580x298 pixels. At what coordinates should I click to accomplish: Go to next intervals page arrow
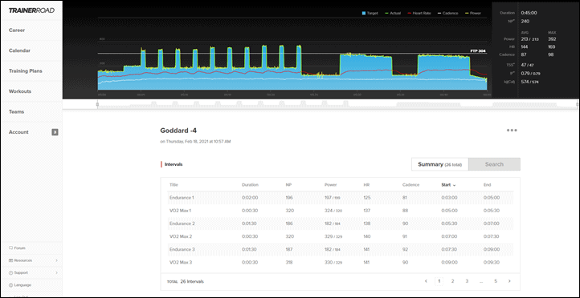pyautogui.click(x=509, y=281)
